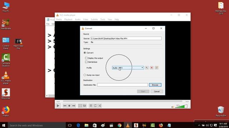The image size is (229, 128).
Task: Show extended settings in VLC
Action: (x=84, y=106)
